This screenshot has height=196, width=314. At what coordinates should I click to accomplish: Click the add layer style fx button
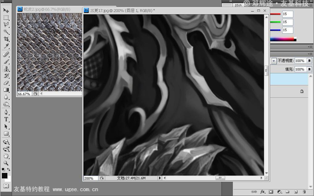tap(263, 192)
